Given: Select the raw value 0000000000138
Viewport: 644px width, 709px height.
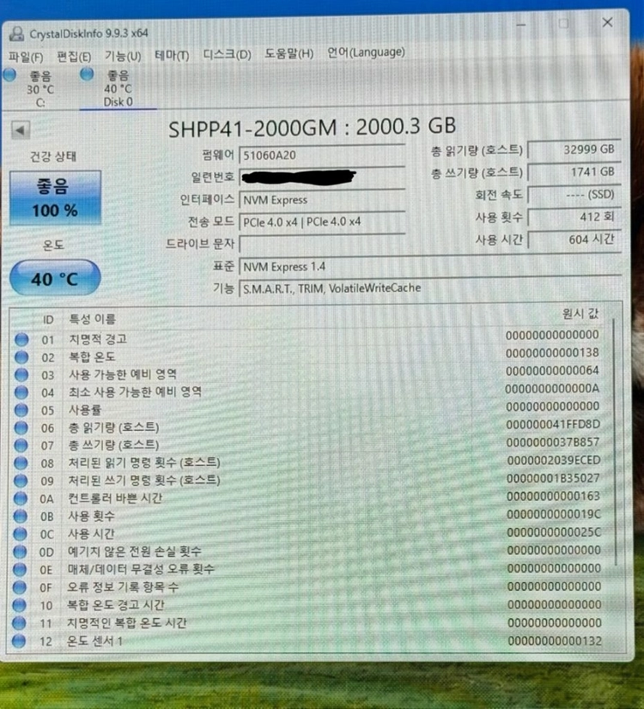Looking at the screenshot, I should click(552, 353).
